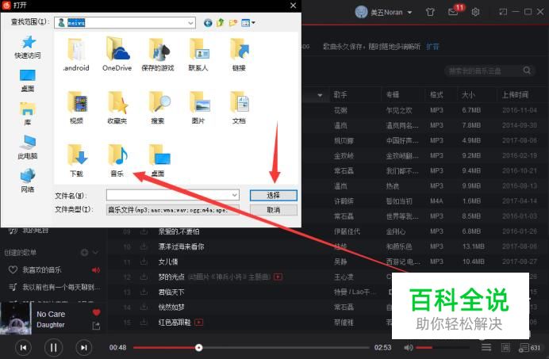
Task: Go up one folder level
Action: coord(221,23)
